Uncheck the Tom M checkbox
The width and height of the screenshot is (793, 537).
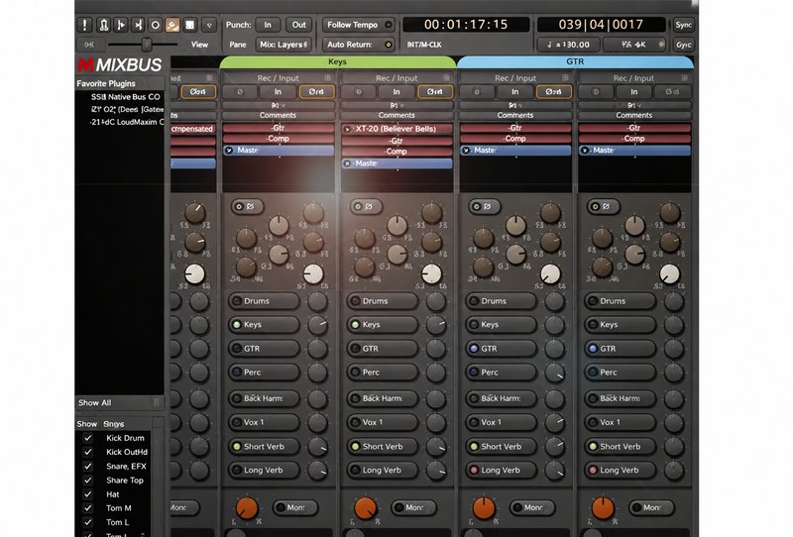click(x=88, y=507)
